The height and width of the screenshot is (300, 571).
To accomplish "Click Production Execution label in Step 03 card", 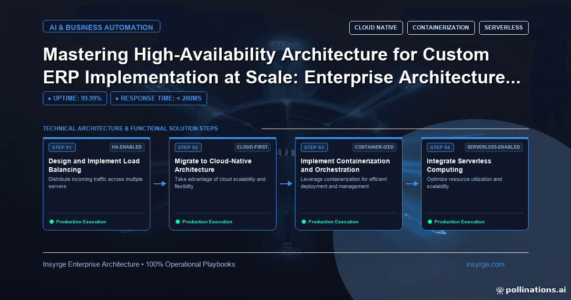I will [x=333, y=222].
